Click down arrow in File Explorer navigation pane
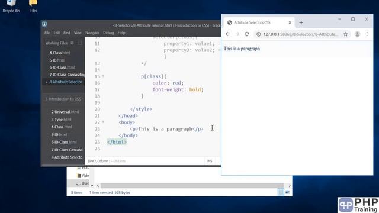The image size is (379, 213). [92, 186]
